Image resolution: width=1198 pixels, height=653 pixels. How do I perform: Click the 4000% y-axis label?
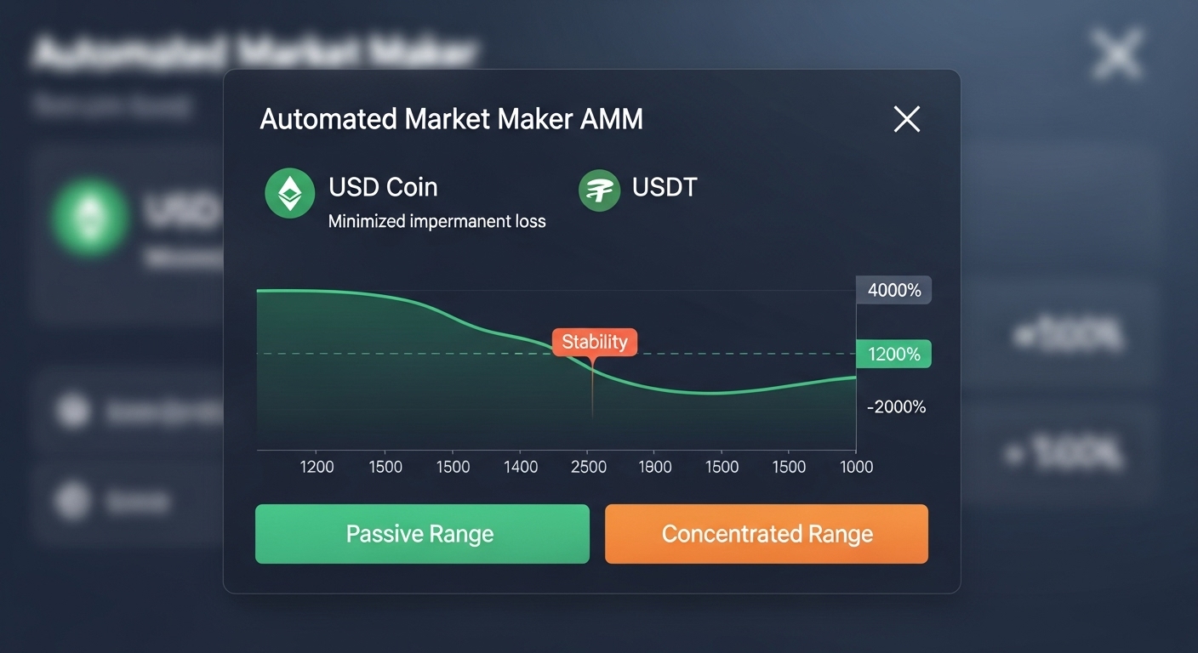point(894,291)
